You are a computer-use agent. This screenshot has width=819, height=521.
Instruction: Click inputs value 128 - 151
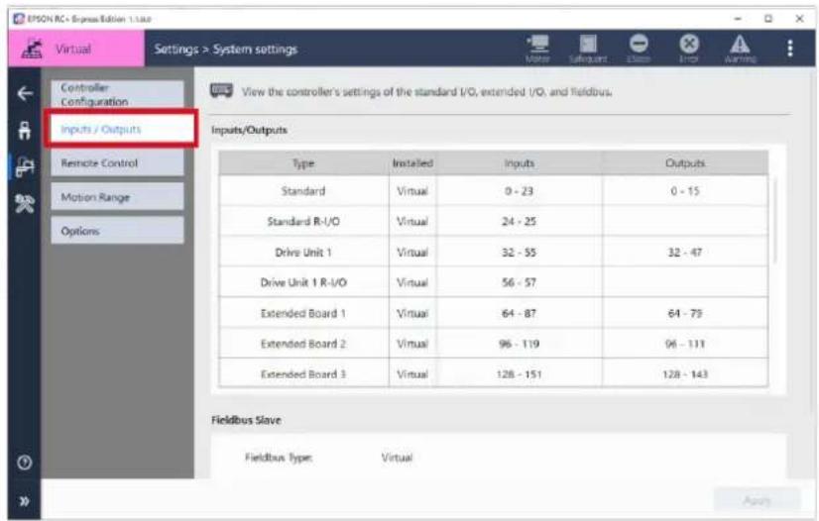520,374
